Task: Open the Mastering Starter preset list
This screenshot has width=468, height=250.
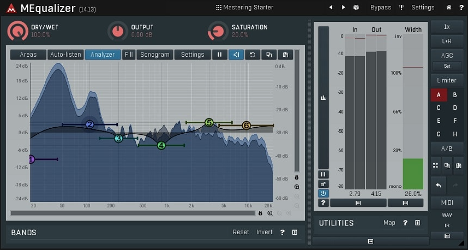Action: [x=244, y=8]
